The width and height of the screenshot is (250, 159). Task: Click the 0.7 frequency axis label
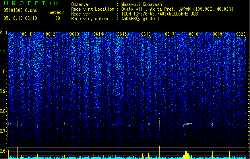[x=4, y=131]
